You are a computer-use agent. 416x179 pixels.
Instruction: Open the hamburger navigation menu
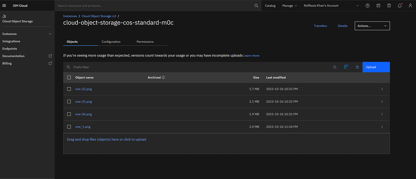tap(4, 6)
